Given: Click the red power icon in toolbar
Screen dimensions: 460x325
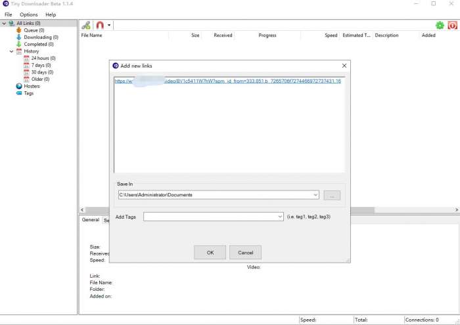Looking at the screenshot, I should (452, 25).
